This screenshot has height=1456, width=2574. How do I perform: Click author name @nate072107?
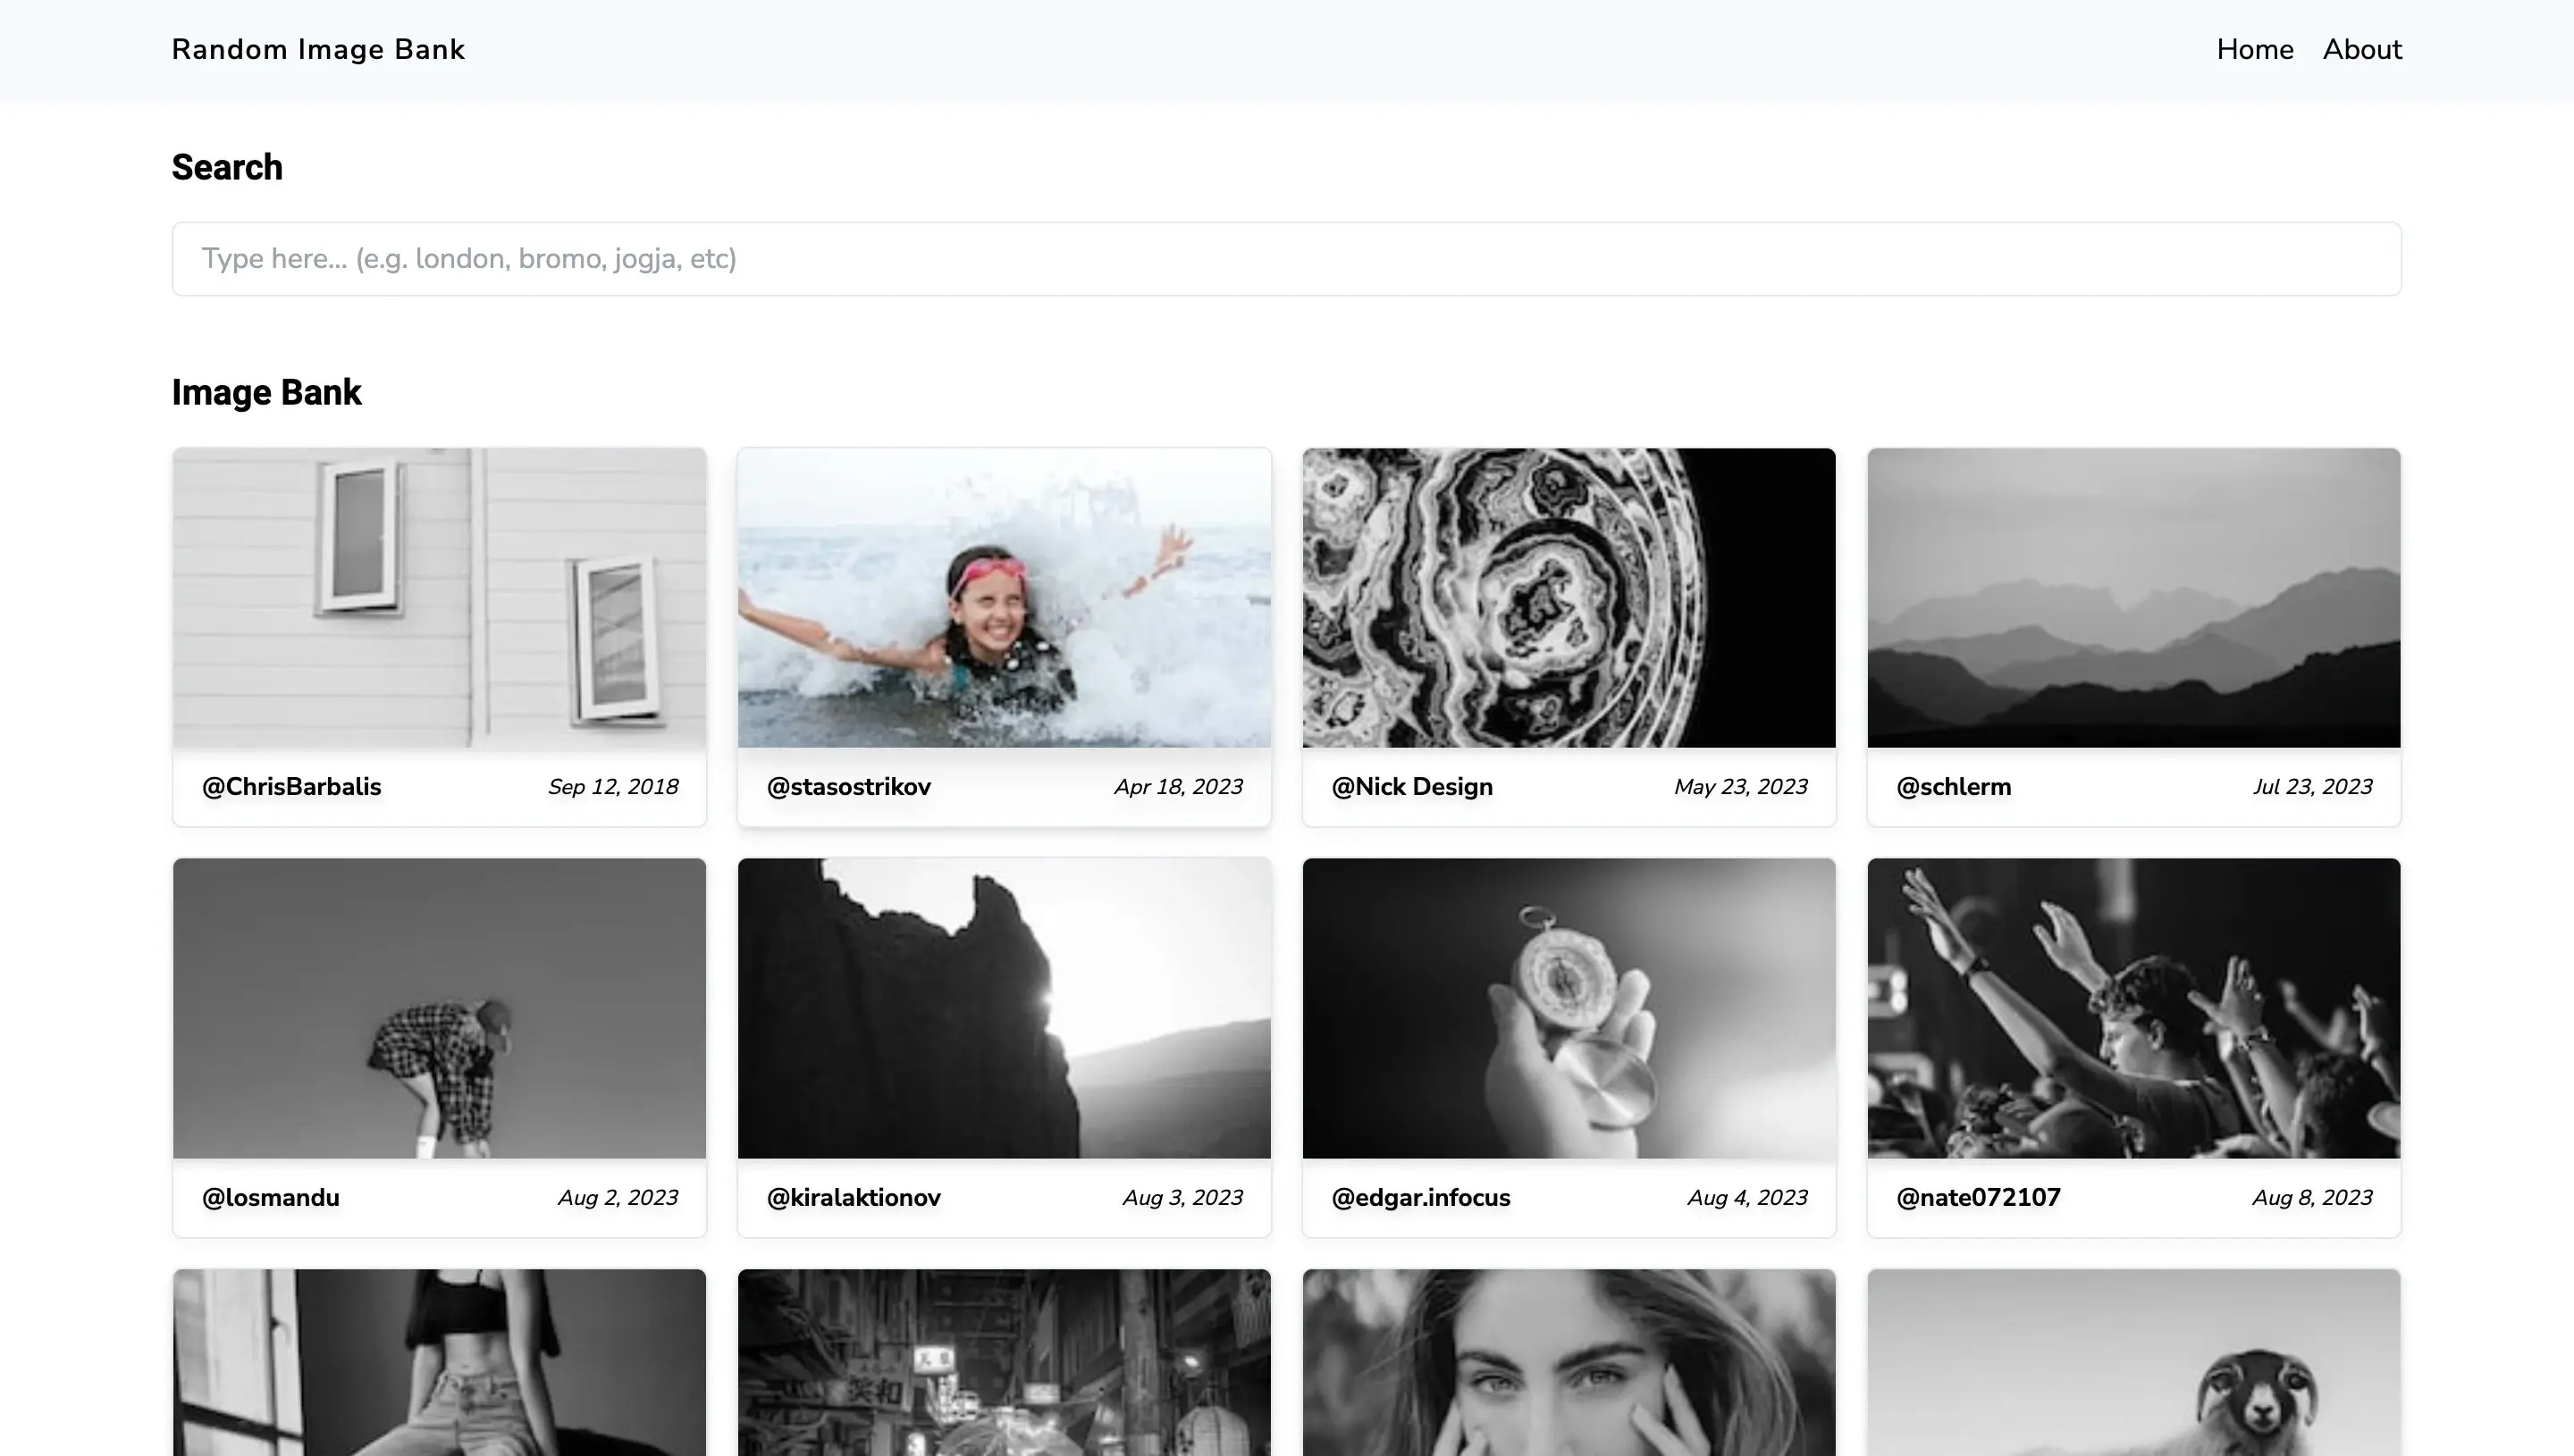(x=1978, y=1198)
